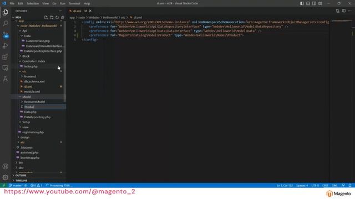Click notifications bell in status bar

pyautogui.click(x=350, y=185)
